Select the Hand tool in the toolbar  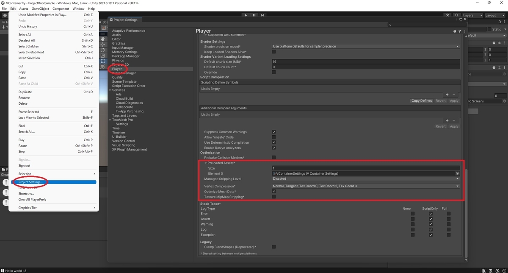coord(102,39)
